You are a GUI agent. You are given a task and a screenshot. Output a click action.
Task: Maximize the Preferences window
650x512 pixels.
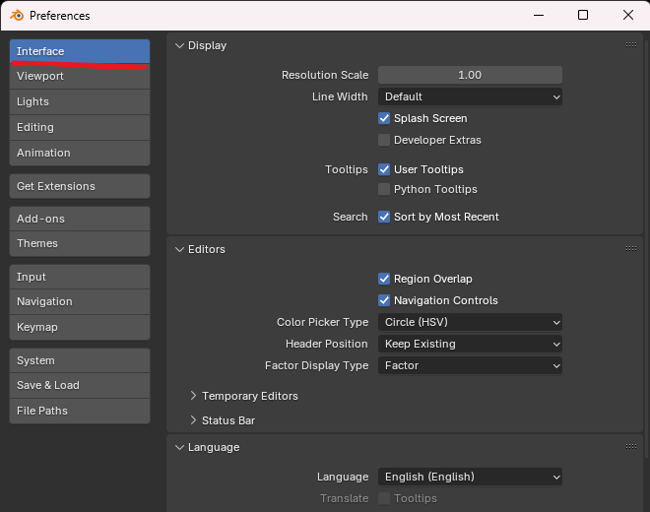(x=583, y=16)
